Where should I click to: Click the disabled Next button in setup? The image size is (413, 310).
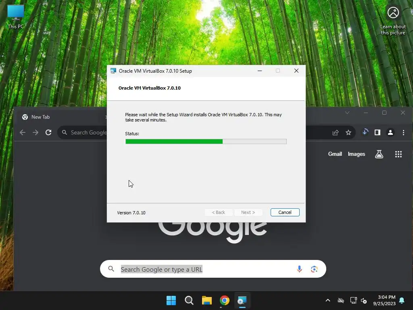248,212
